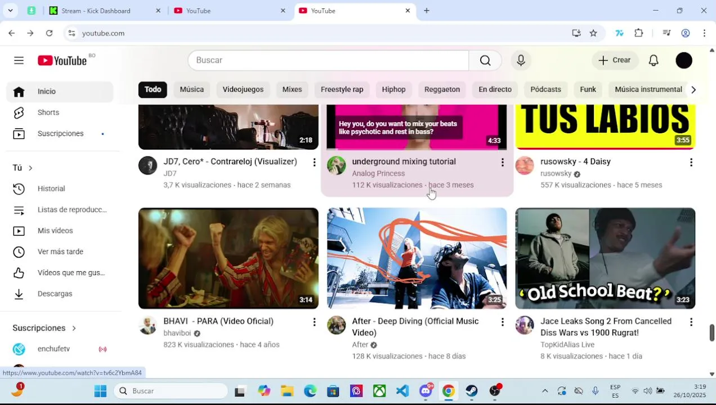Go back with browser back arrow
The image size is (716, 405).
(12, 33)
